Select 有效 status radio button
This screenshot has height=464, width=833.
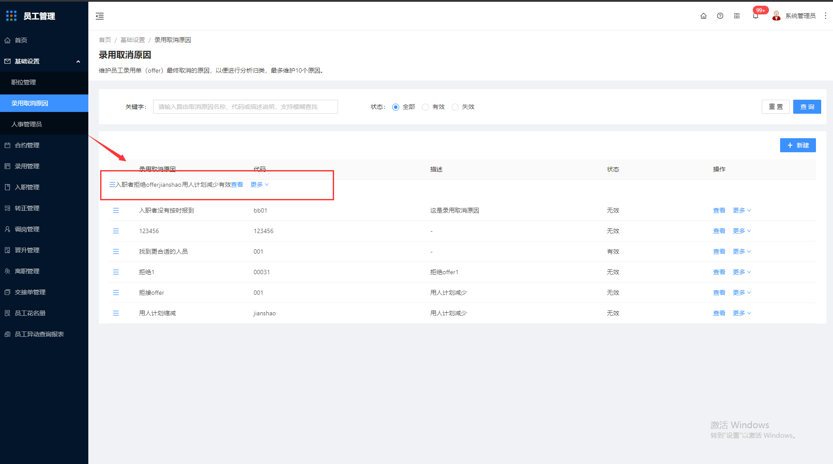[425, 107]
